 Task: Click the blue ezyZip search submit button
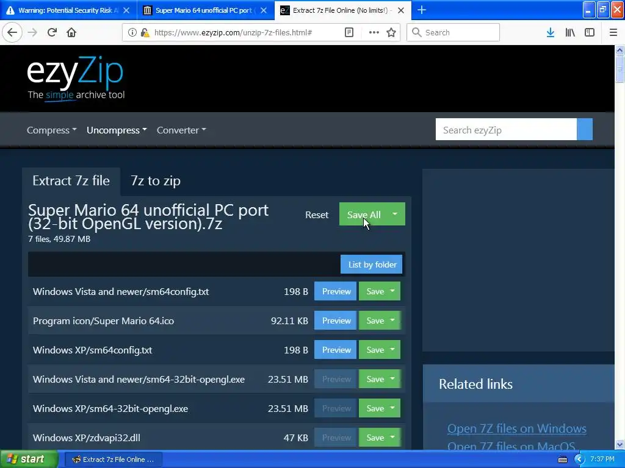585,129
